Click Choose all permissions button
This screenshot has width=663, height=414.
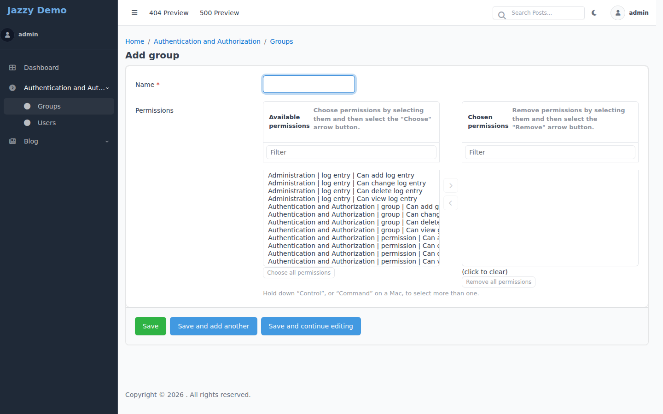[x=299, y=273]
